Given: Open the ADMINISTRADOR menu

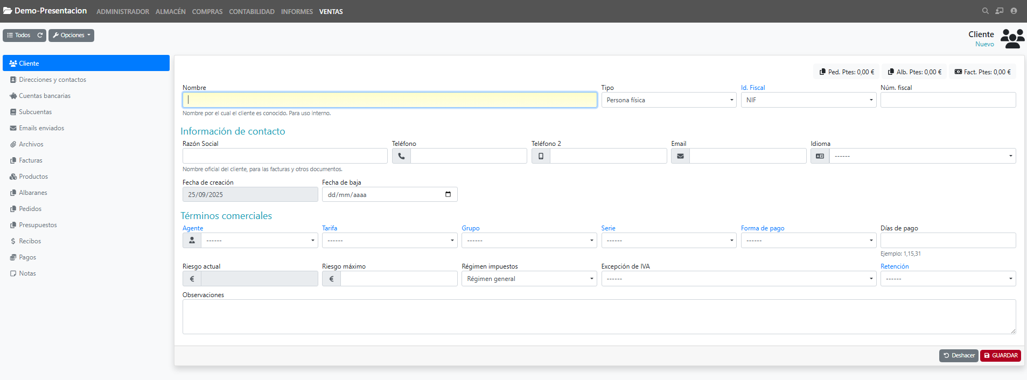Looking at the screenshot, I should pos(123,11).
